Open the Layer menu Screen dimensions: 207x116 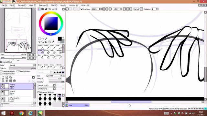[32, 5]
